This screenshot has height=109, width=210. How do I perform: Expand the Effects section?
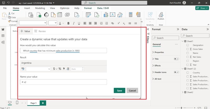tap(157, 66)
